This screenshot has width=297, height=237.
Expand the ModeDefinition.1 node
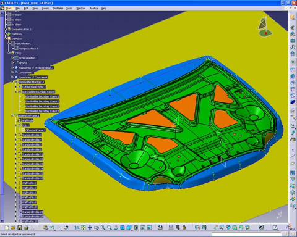coord(12,58)
